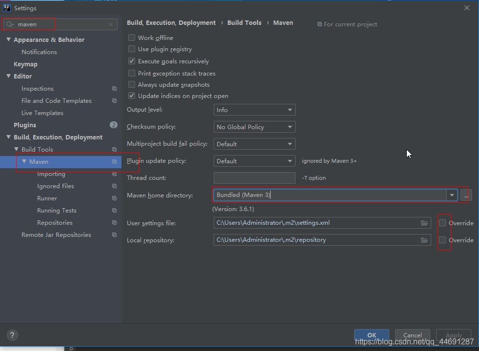Check Override for User settings file
The image size is (479, 351).
442,223
